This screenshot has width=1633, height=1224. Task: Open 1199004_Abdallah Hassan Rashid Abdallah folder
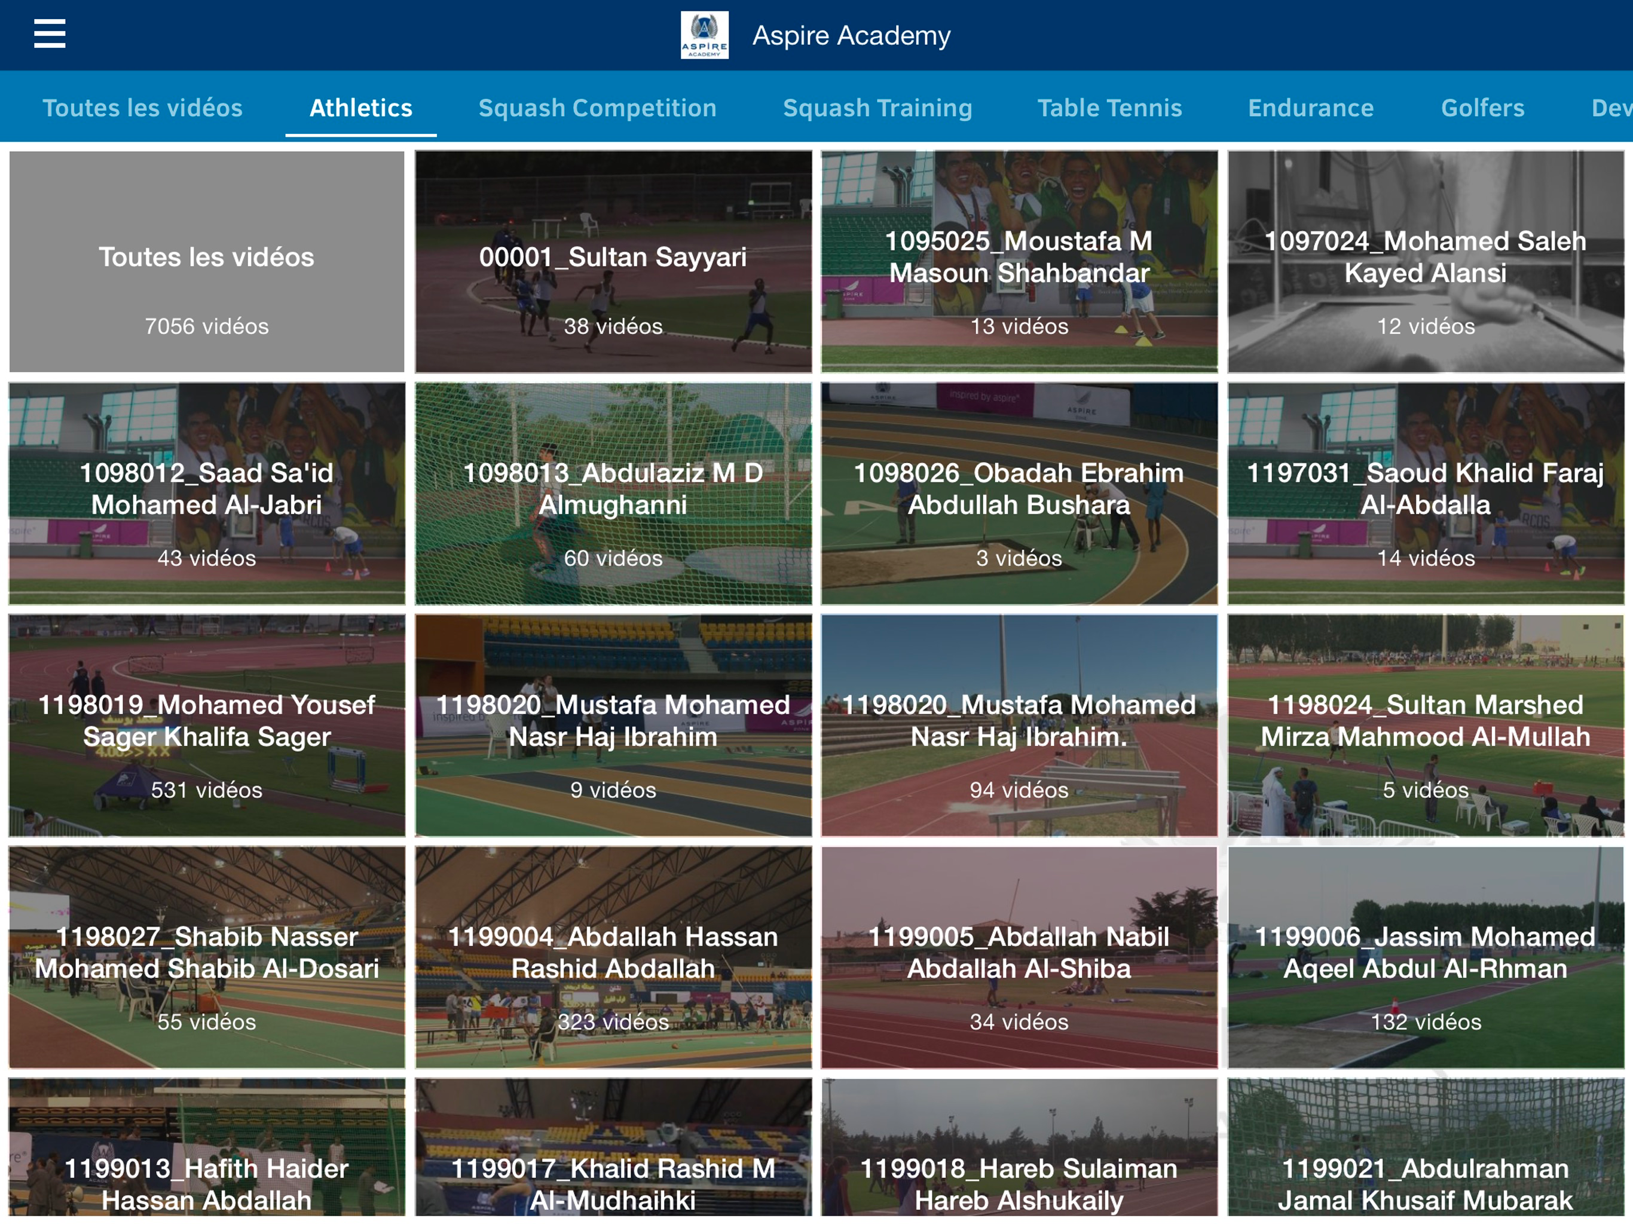613,957
